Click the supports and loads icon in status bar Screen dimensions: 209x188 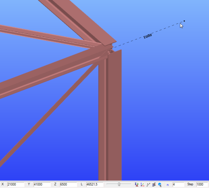[x=136, y=185]
